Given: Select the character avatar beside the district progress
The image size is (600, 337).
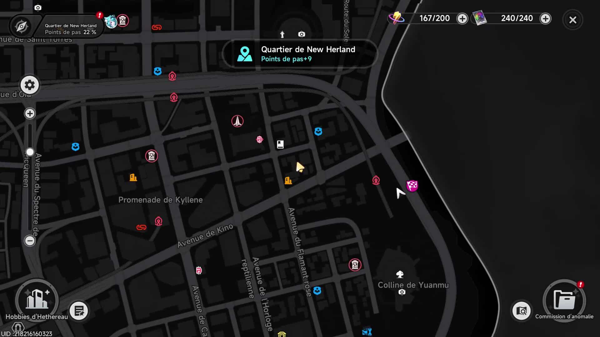Looking at the screenshot, I should pyautogui.click(x=110, y=22).
